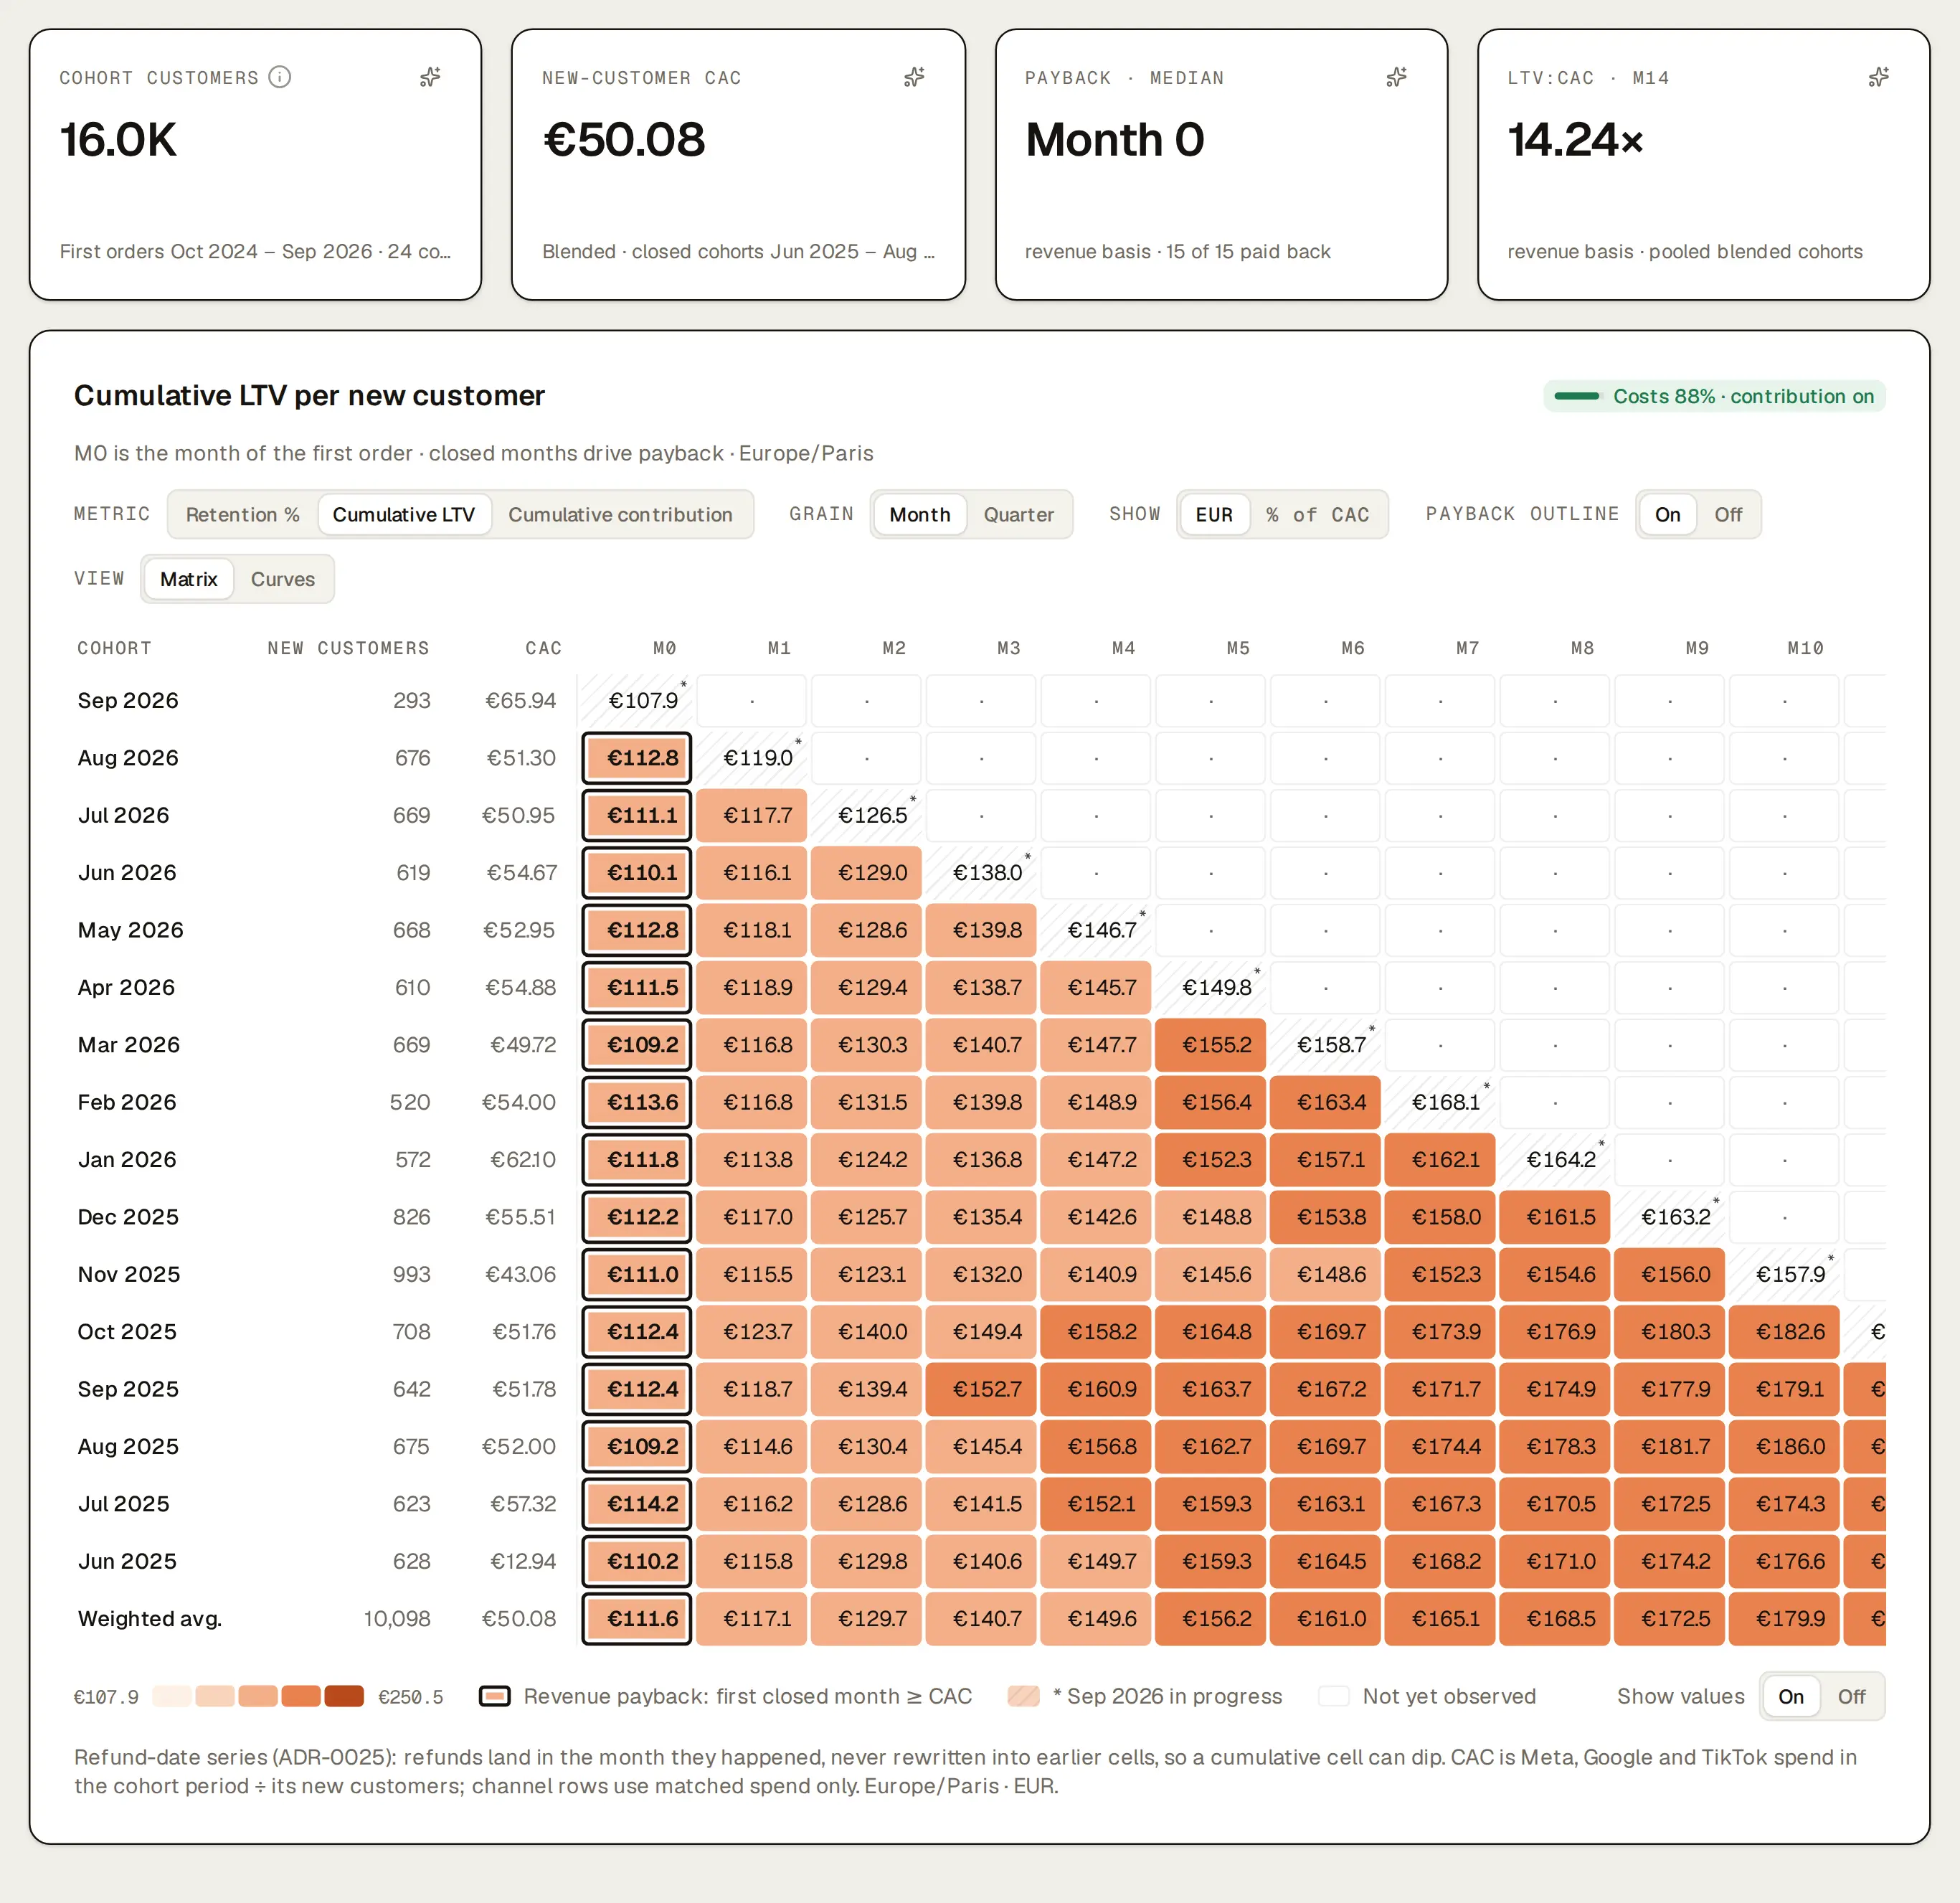Click the CAC column header
1960x1903 pixels.
543,648
